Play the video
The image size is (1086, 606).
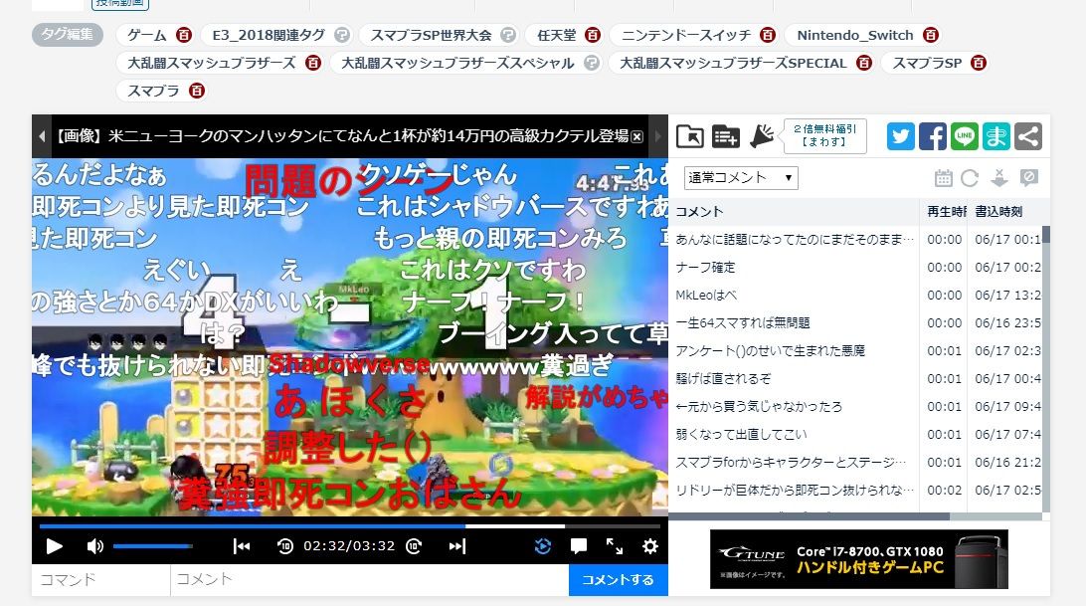coord(54,546)
